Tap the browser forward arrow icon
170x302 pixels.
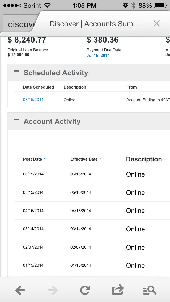coord(53,290)
